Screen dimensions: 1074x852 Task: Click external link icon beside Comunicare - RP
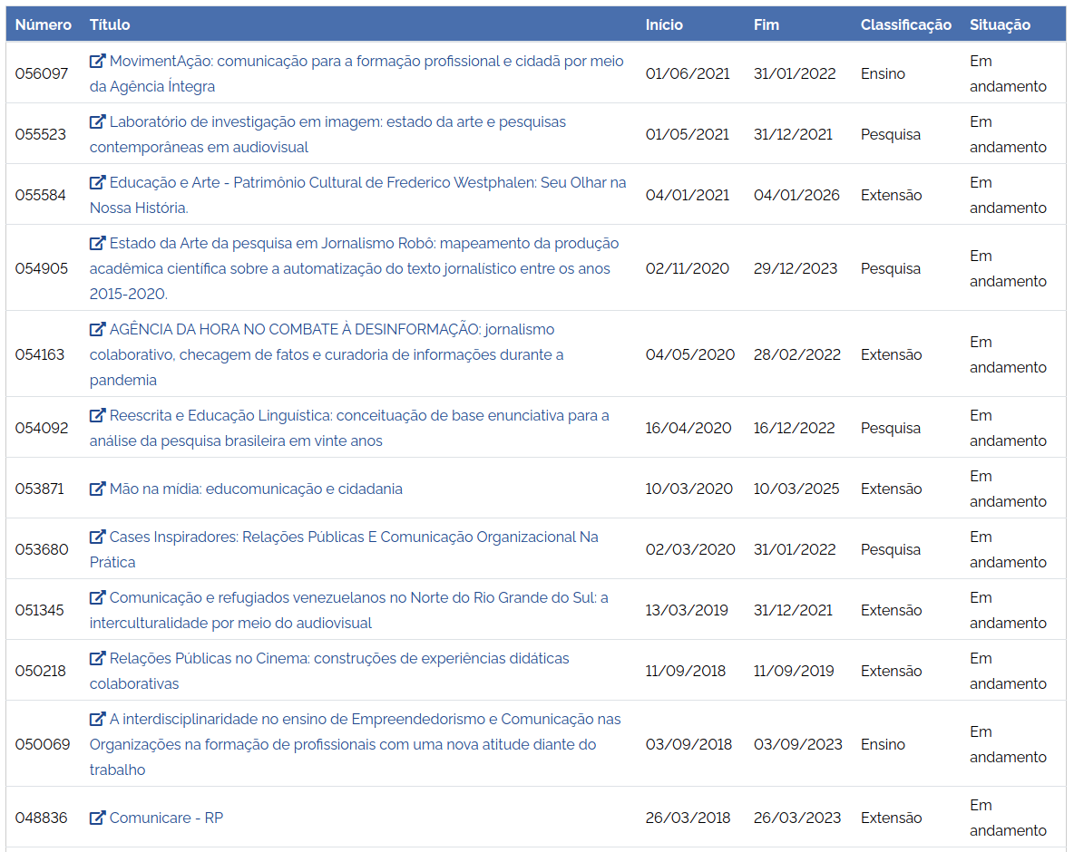point(98,818)
